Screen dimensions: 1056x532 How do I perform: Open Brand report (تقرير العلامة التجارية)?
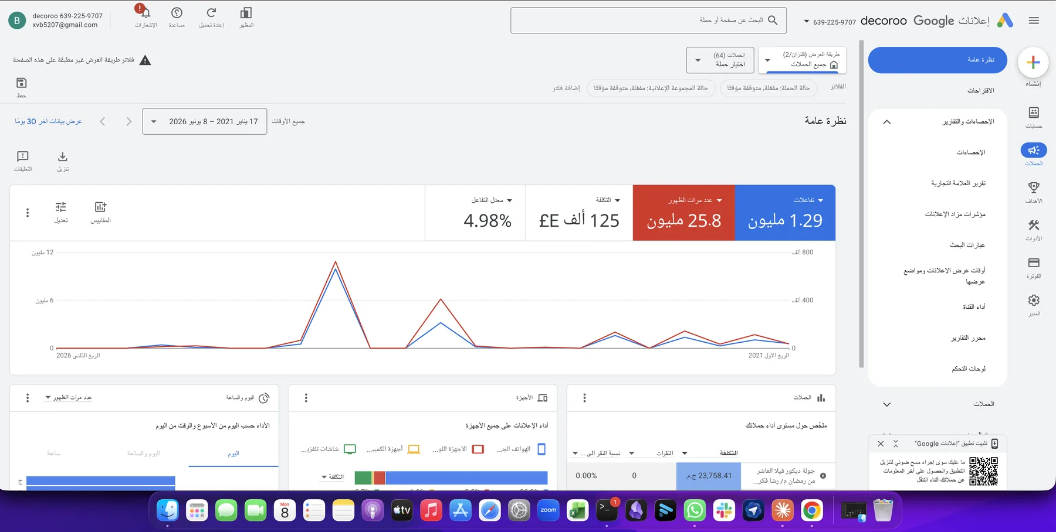958,183
